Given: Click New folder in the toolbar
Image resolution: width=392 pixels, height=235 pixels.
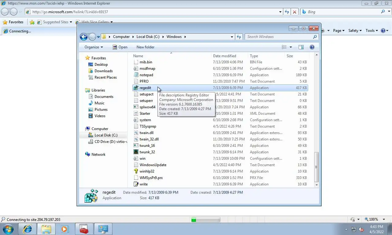Looking at the screenshot, I should pos(145,47).
